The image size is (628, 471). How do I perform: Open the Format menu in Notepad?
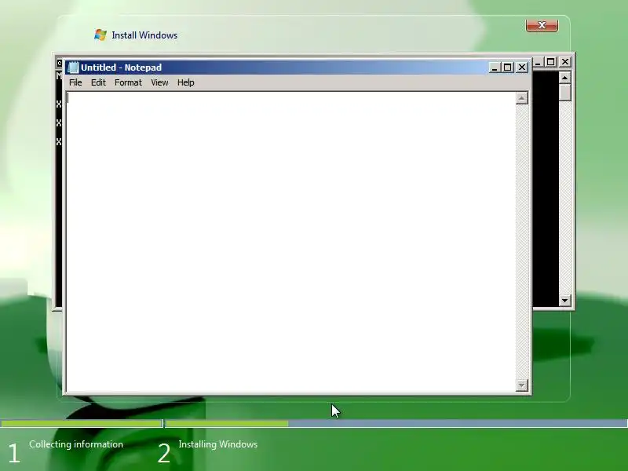[x=128, y=82]
